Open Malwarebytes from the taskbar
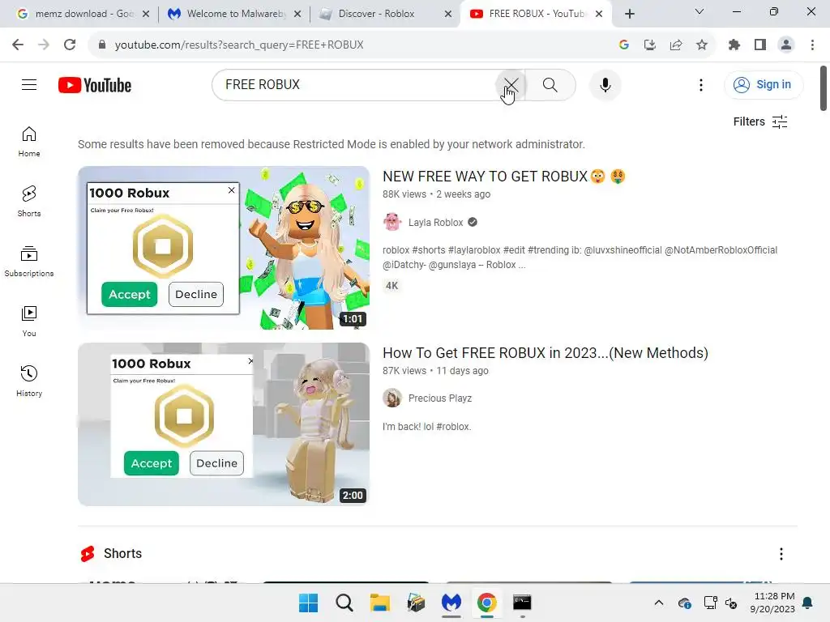Viewport: 830px width, 622px height. (x=451, y=603)
